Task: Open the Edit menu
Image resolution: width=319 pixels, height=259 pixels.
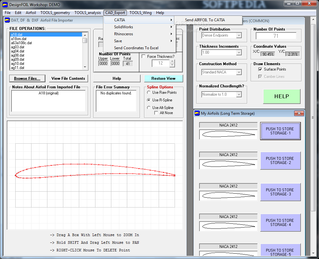Action: (x=18, y=13)
